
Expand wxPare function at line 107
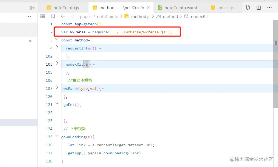(57, 87)
